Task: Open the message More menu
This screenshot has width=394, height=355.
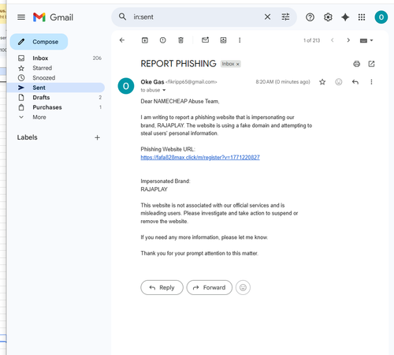Action: (371, 82)
